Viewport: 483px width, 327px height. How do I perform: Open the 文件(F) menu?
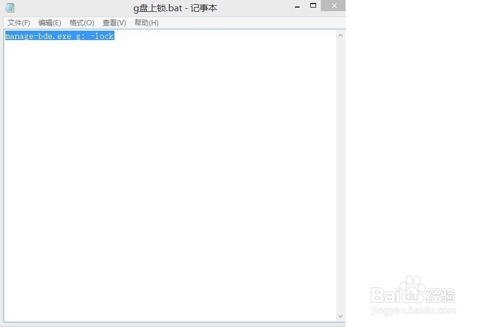tap(18, 23)
